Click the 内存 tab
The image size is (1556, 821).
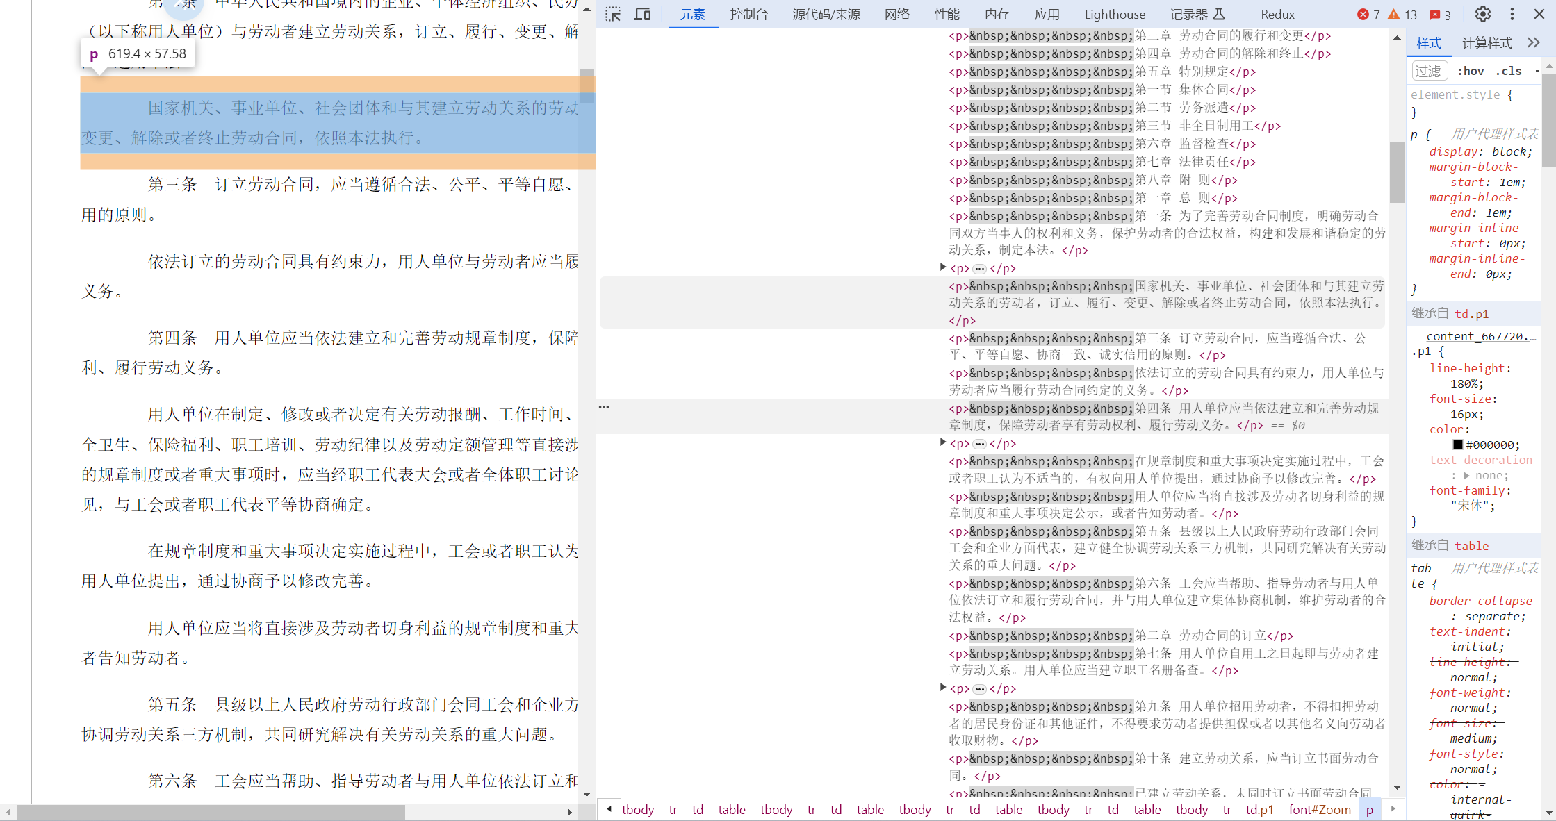coord(997,15)
